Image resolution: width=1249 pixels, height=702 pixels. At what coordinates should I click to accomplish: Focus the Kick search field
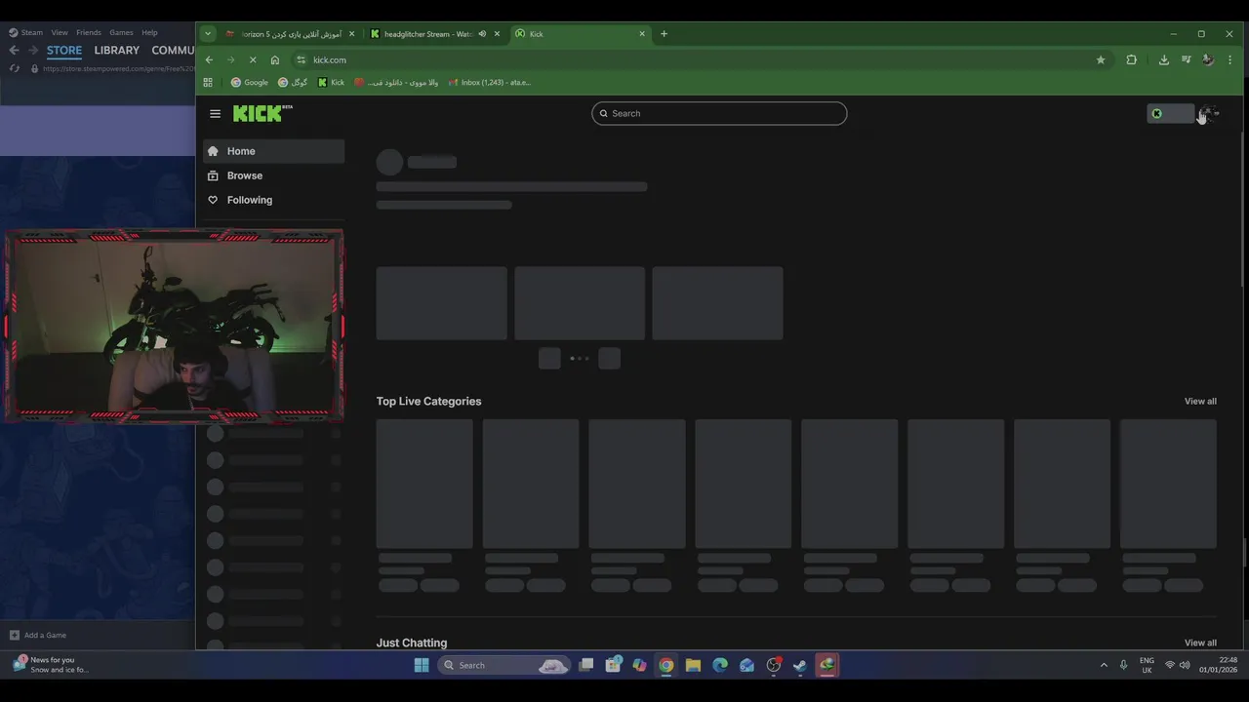point(719,113)
